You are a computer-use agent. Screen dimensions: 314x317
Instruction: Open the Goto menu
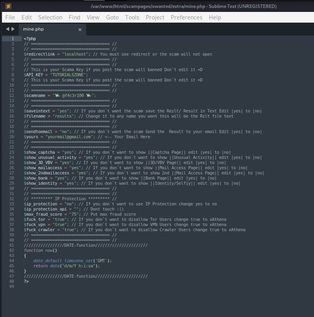tap(112, 17)
